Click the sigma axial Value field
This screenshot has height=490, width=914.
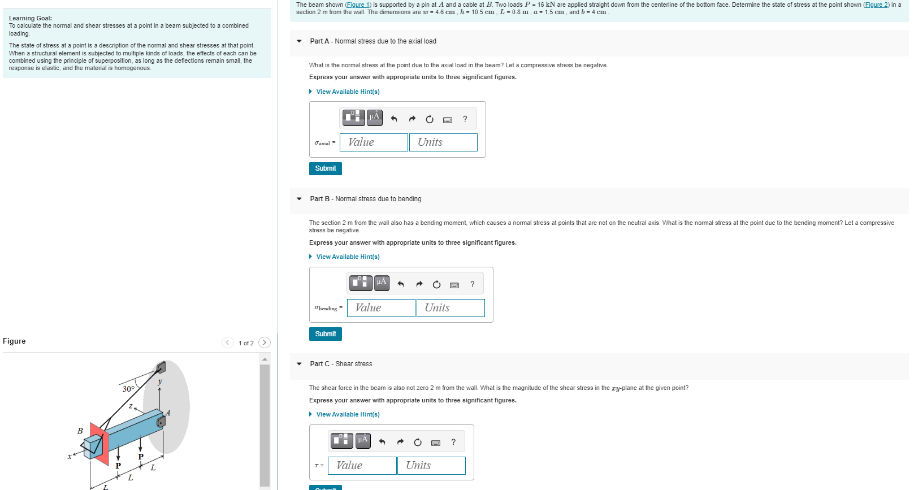(374, 142)
